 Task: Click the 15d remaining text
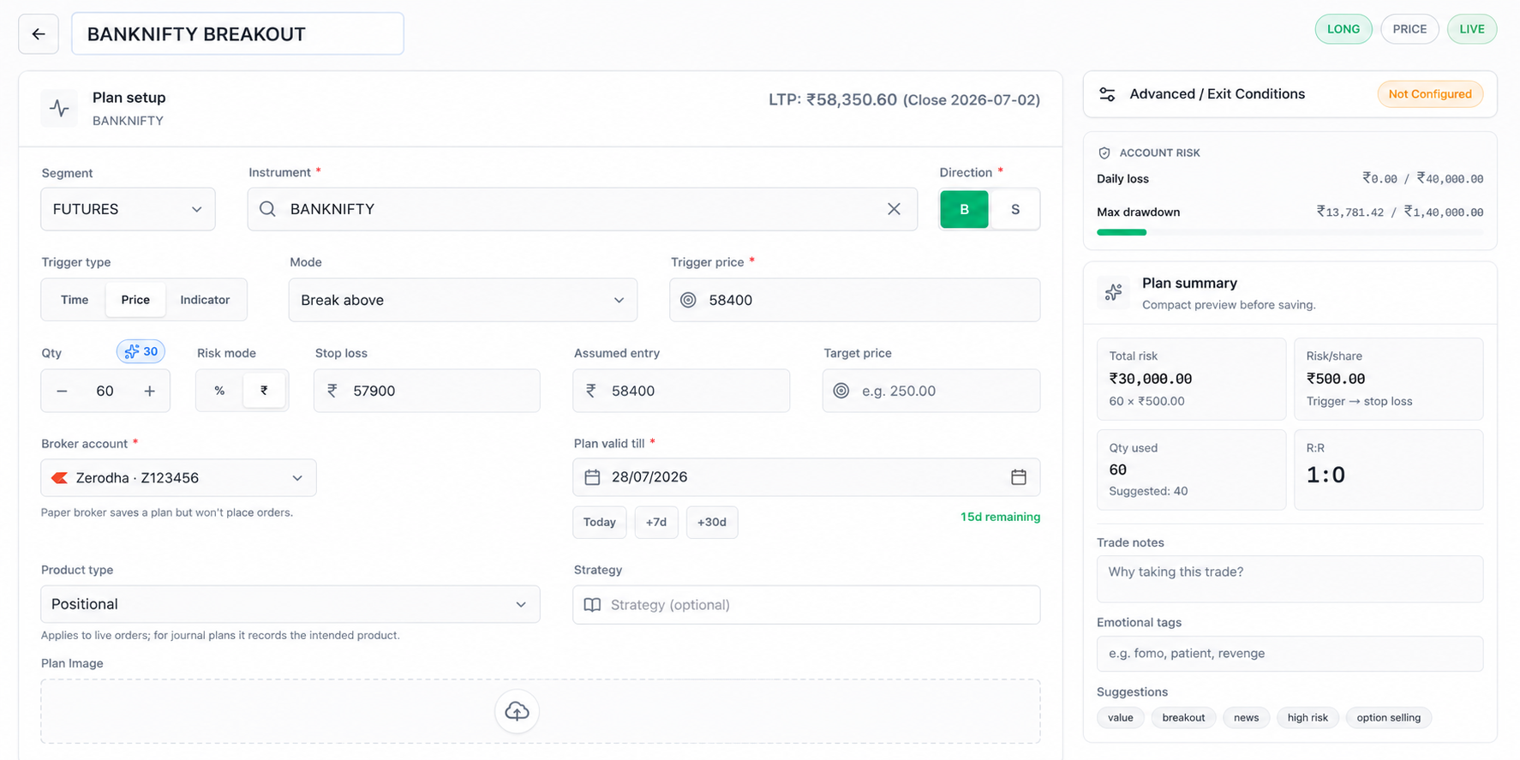coord(1000,517)
